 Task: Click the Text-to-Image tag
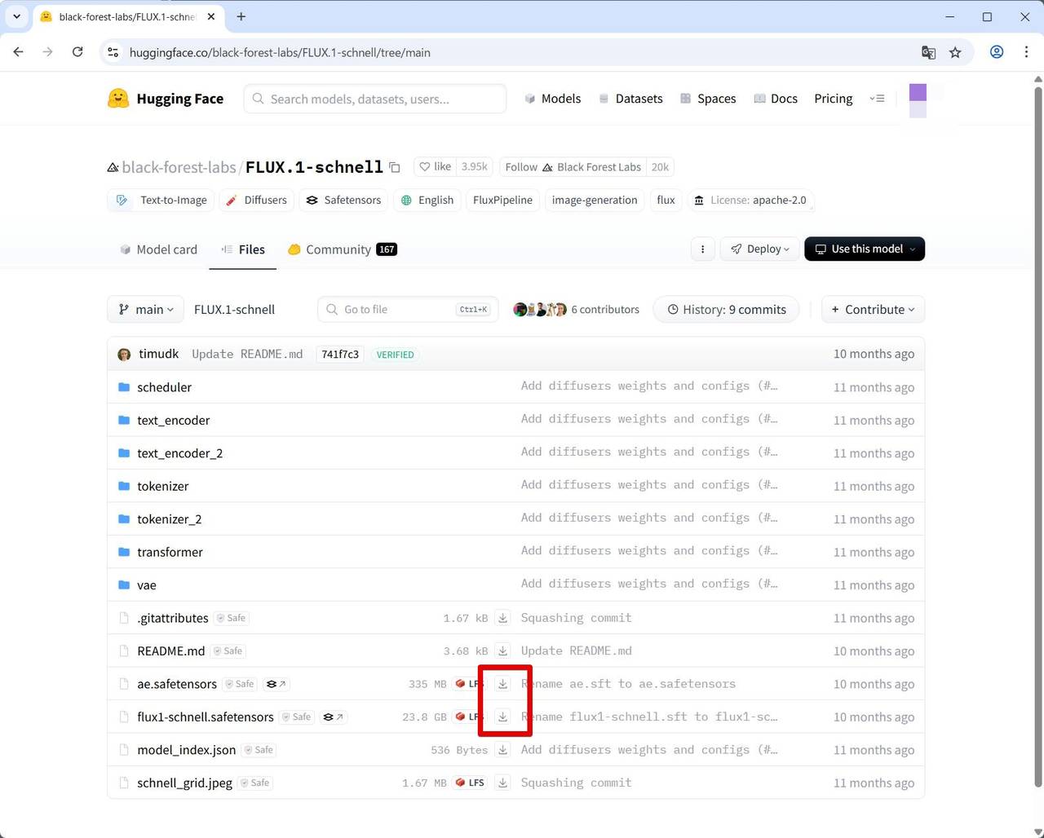point(161,200)
